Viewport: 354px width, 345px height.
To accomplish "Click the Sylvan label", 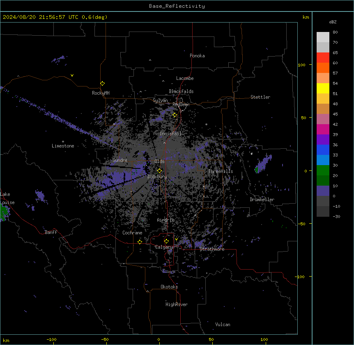I will [x=160, y=100].
